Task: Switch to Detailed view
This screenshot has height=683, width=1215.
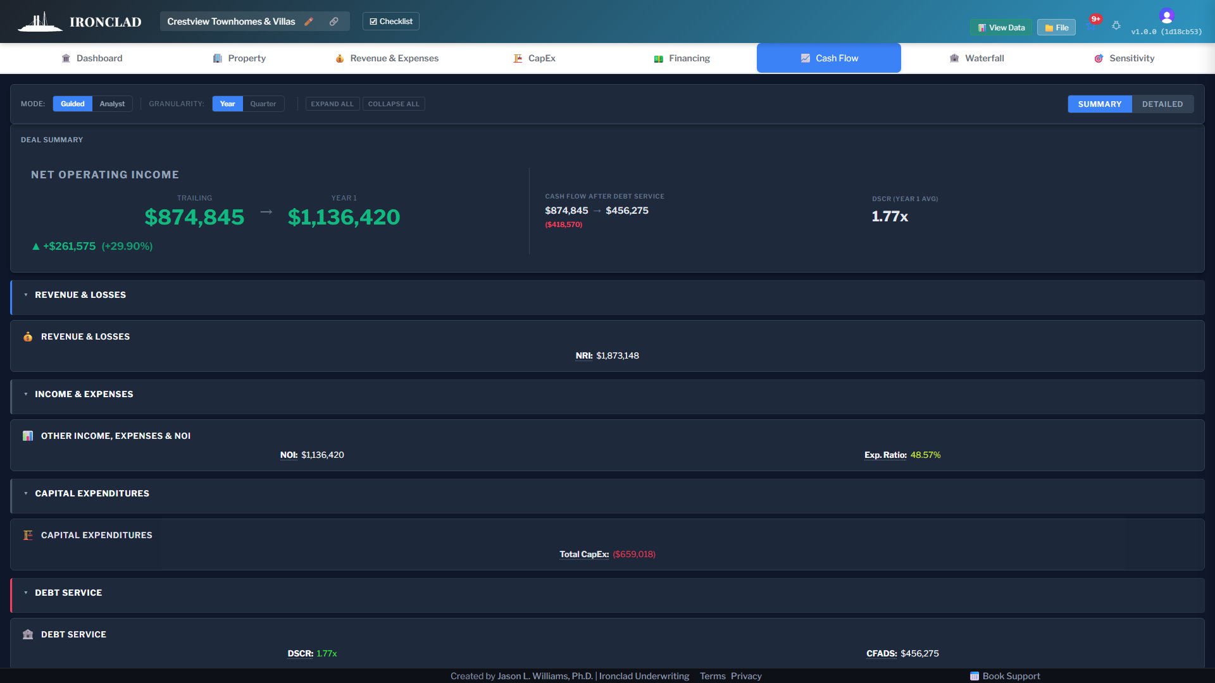Action: tap(1162, 104)
